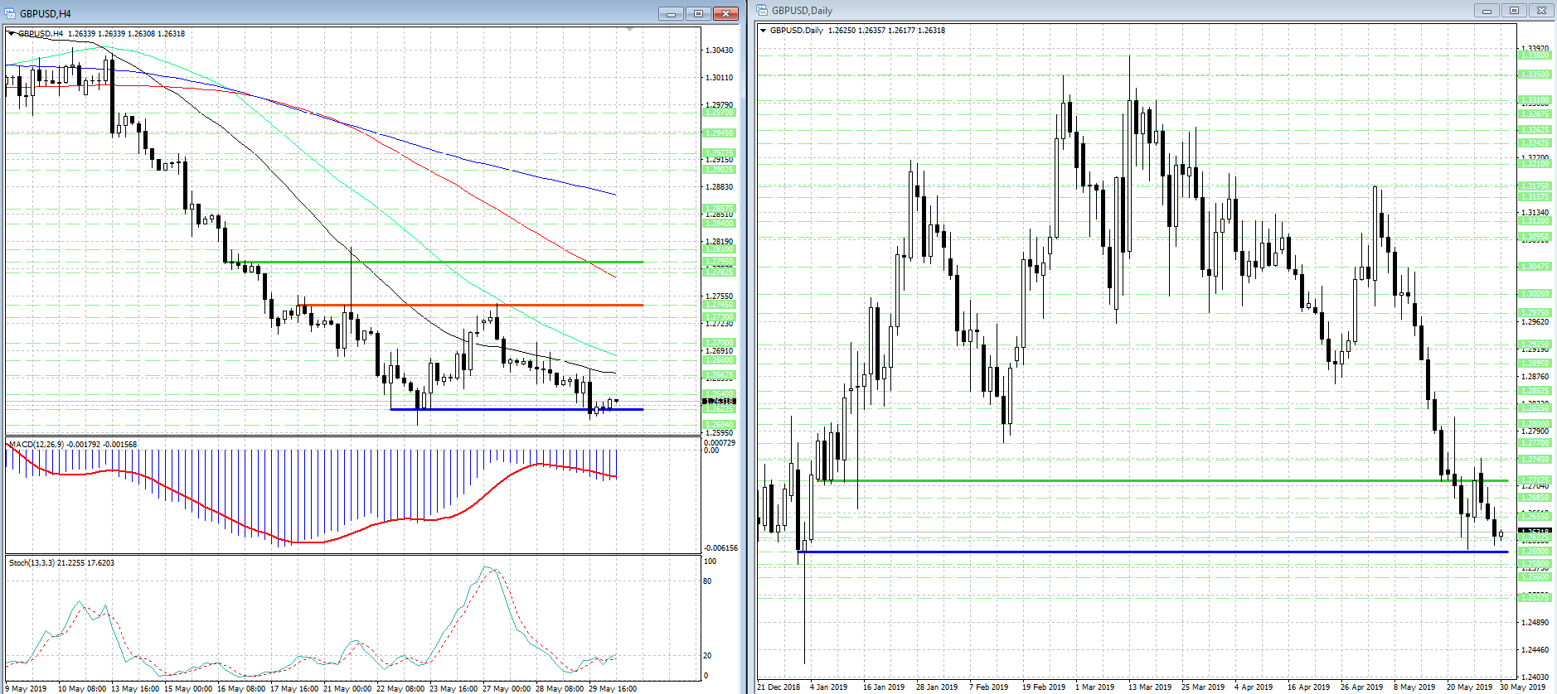Click the 7 Feb 2019 date label on the Daily chart

click(988, 687)
